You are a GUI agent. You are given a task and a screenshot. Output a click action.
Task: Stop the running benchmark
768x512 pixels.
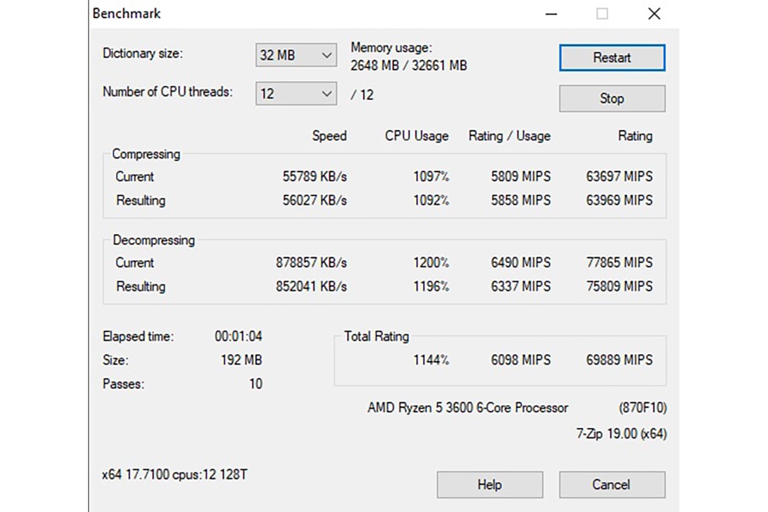click(x=612, y=98)
